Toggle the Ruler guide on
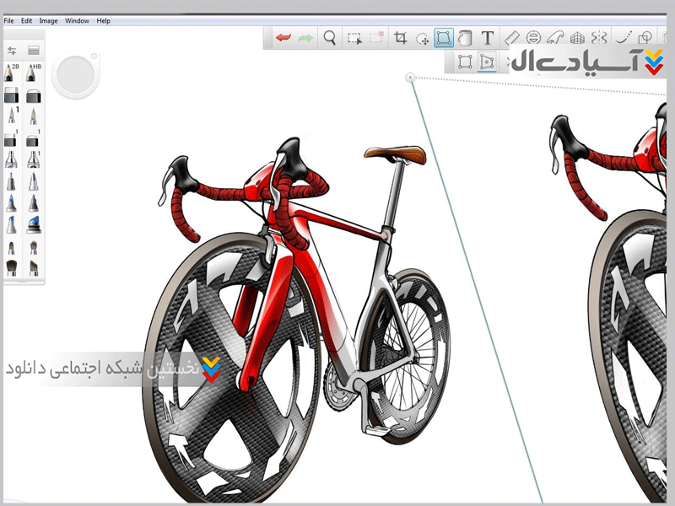The height and width of the screenshot is (506, 675). coord(511,38)
